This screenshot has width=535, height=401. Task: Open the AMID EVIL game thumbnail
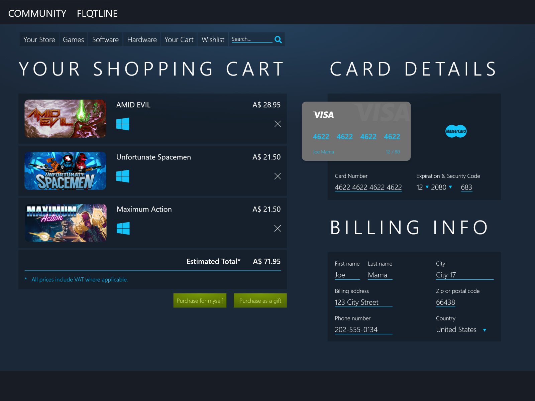pyautogui.click(x=65, y=119)
